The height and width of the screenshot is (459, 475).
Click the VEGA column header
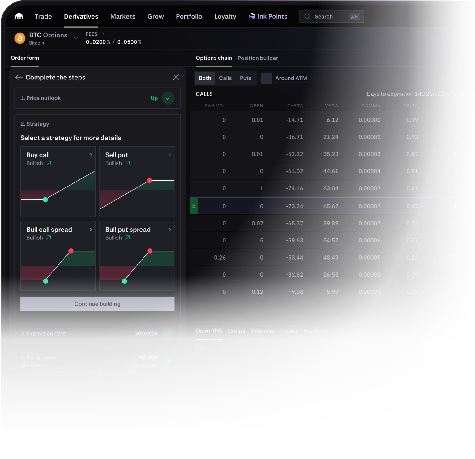[x=332, y=106]
